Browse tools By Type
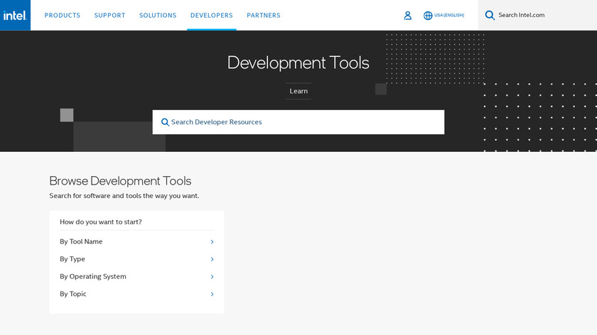Image resolution: width=597 pixels, height=335 pixels. [x=136, y=259]
